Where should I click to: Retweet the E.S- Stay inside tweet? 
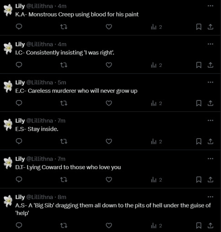pyautogui.click(x=64, y=142)
